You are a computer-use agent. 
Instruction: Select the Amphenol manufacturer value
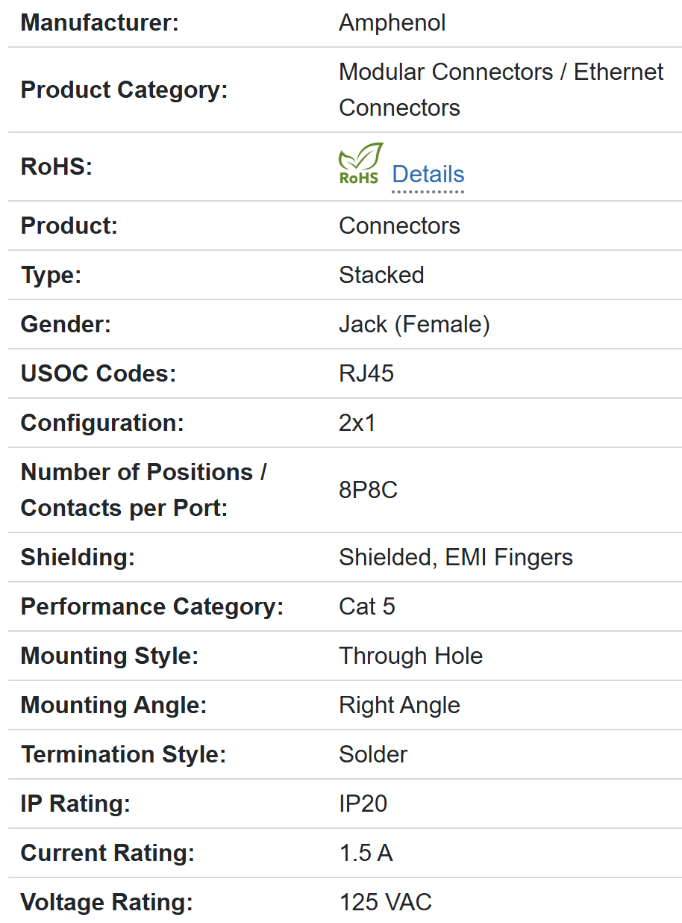tap(392, 22)
